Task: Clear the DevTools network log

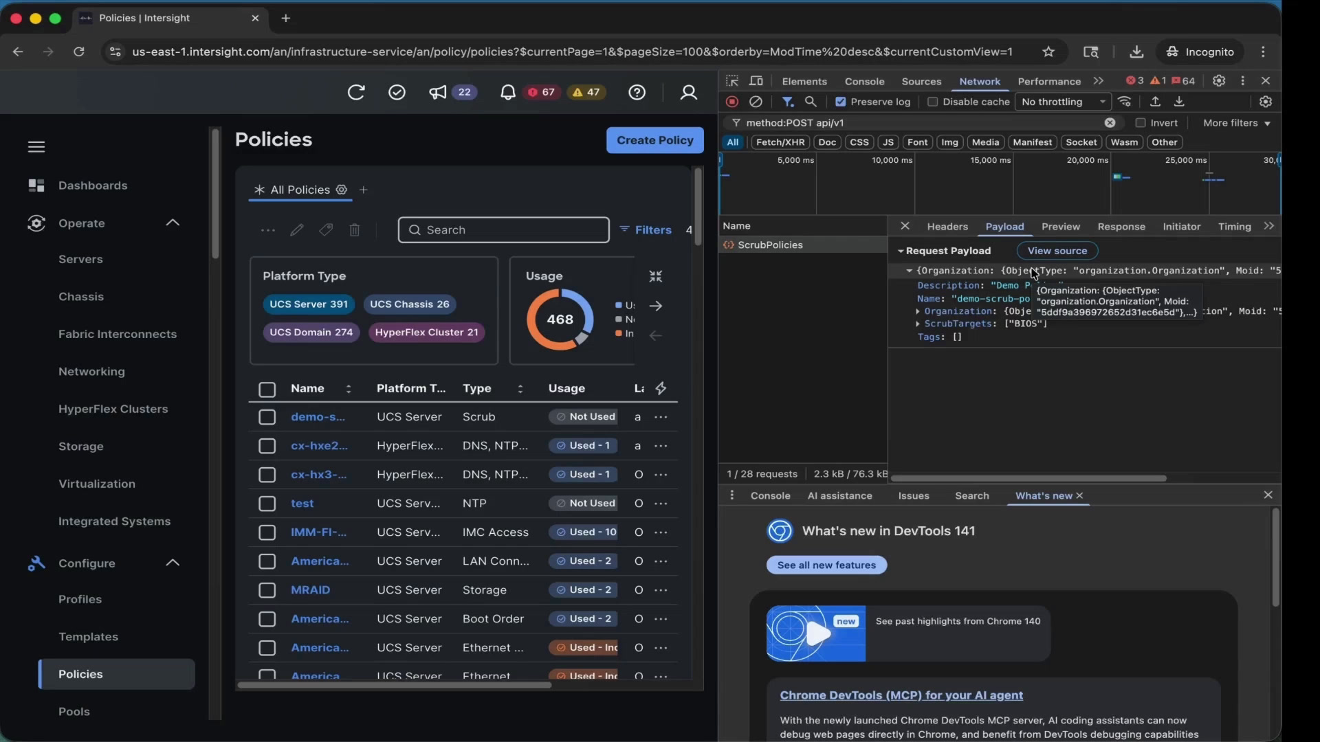Action: (x=756, y=102)
